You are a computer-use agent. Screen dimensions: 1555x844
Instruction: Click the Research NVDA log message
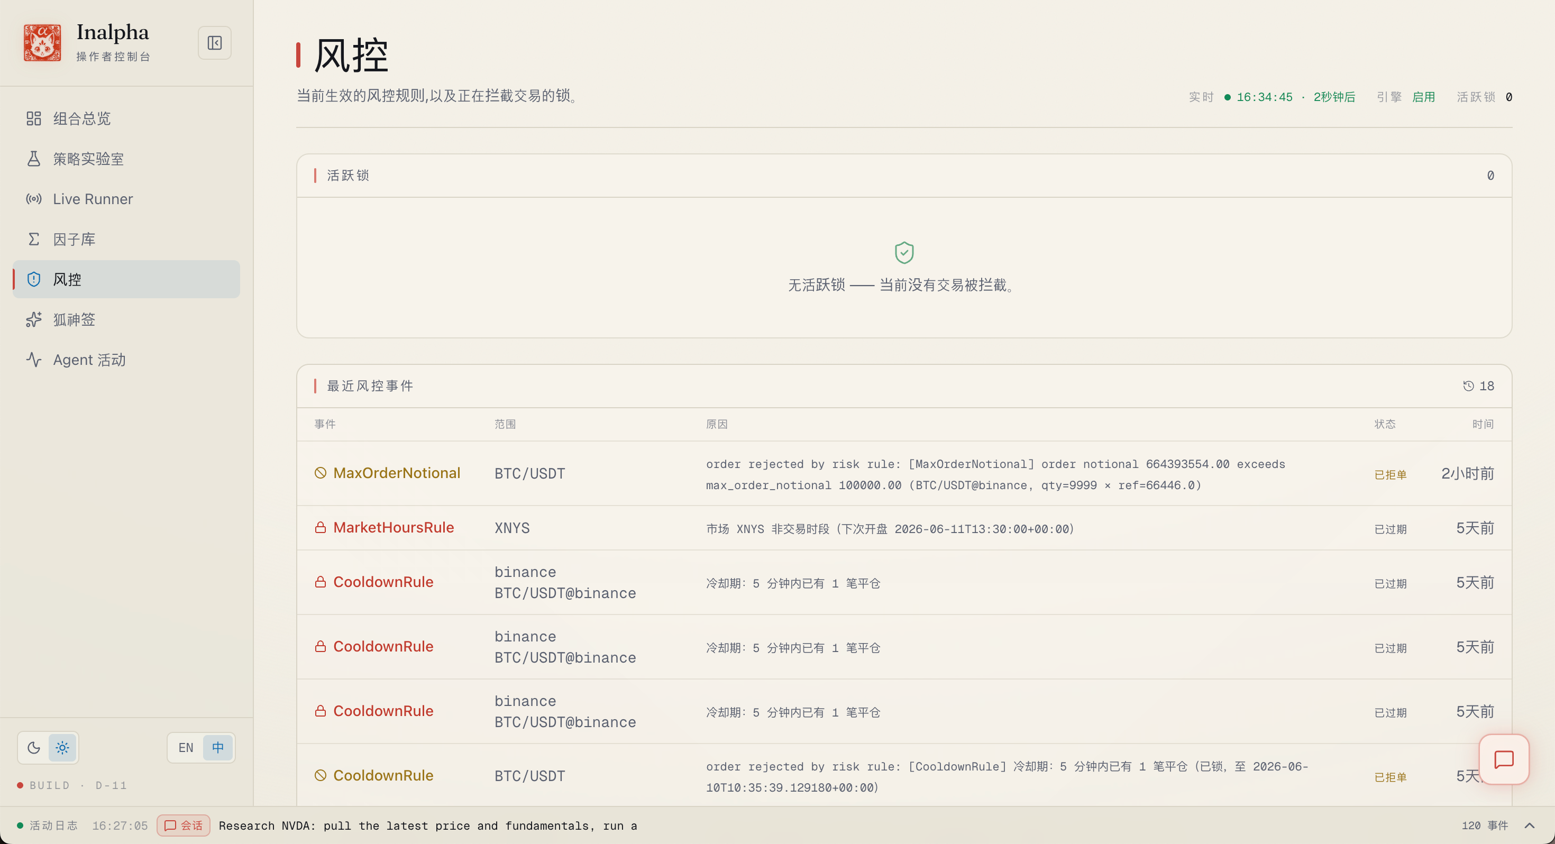point(427,825)
